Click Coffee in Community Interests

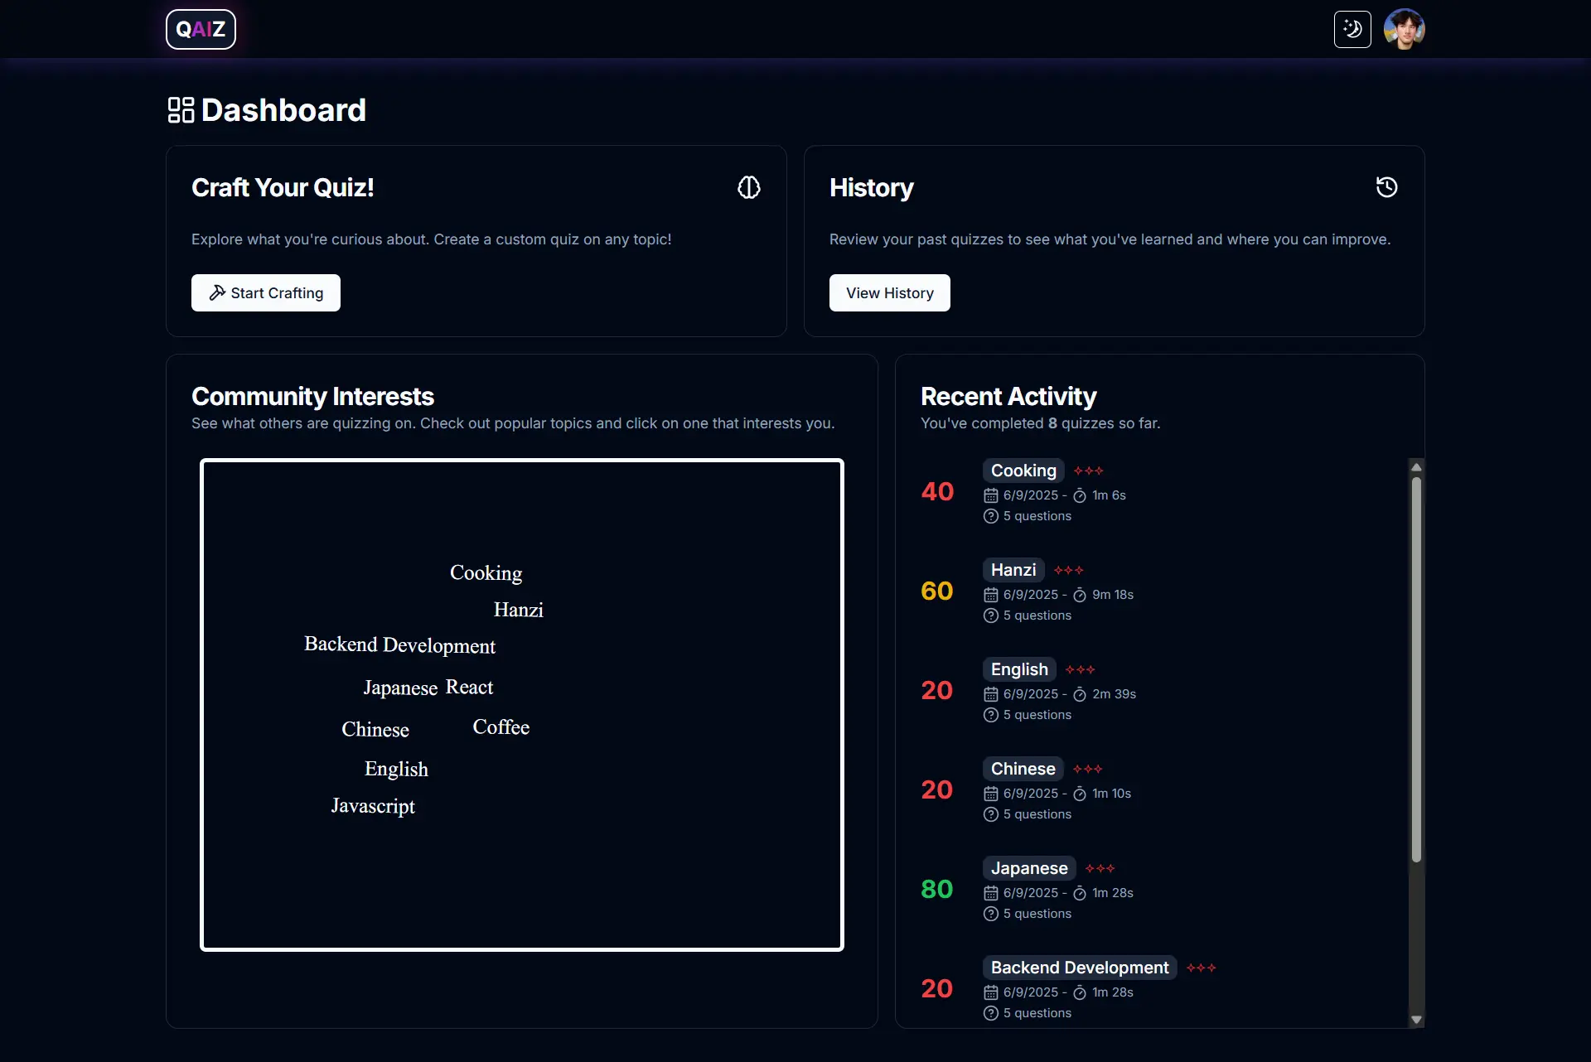501,727
